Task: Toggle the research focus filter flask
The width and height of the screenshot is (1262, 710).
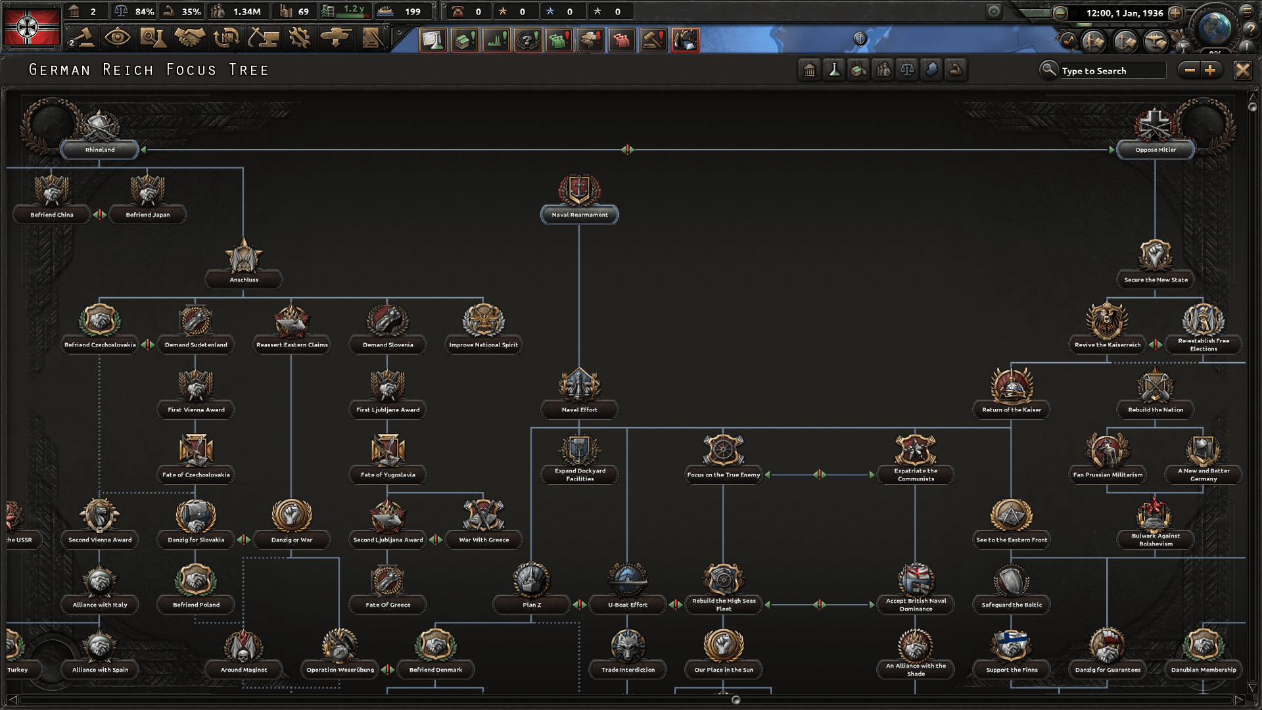Action: coord(834,70)
